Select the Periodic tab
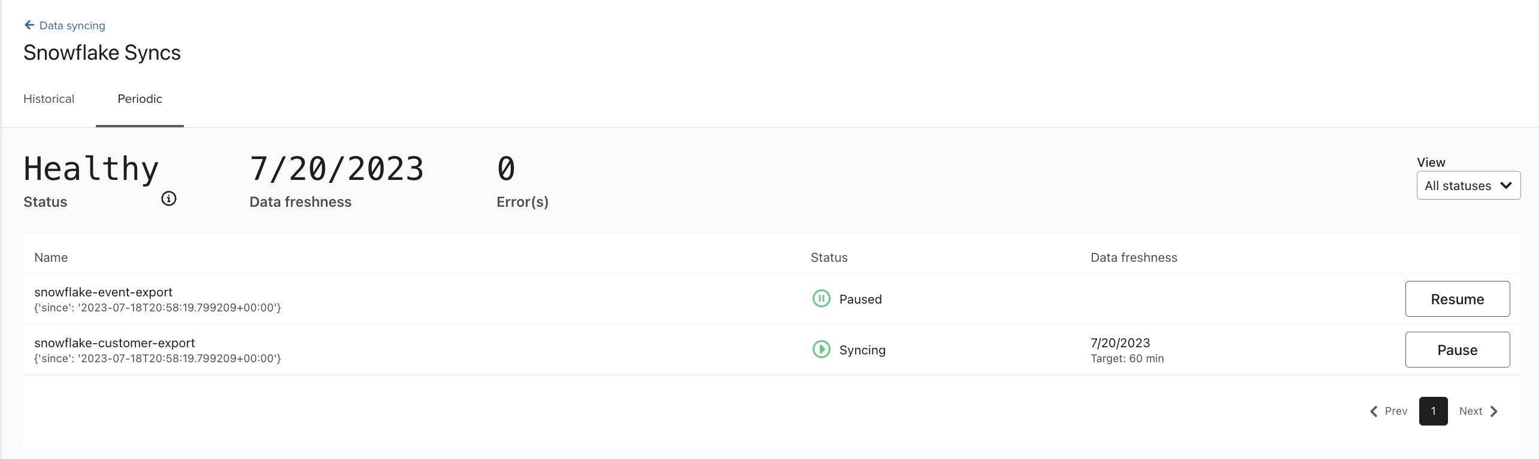This screenshot has width=1539, height=459. click(x=140, y=99)
